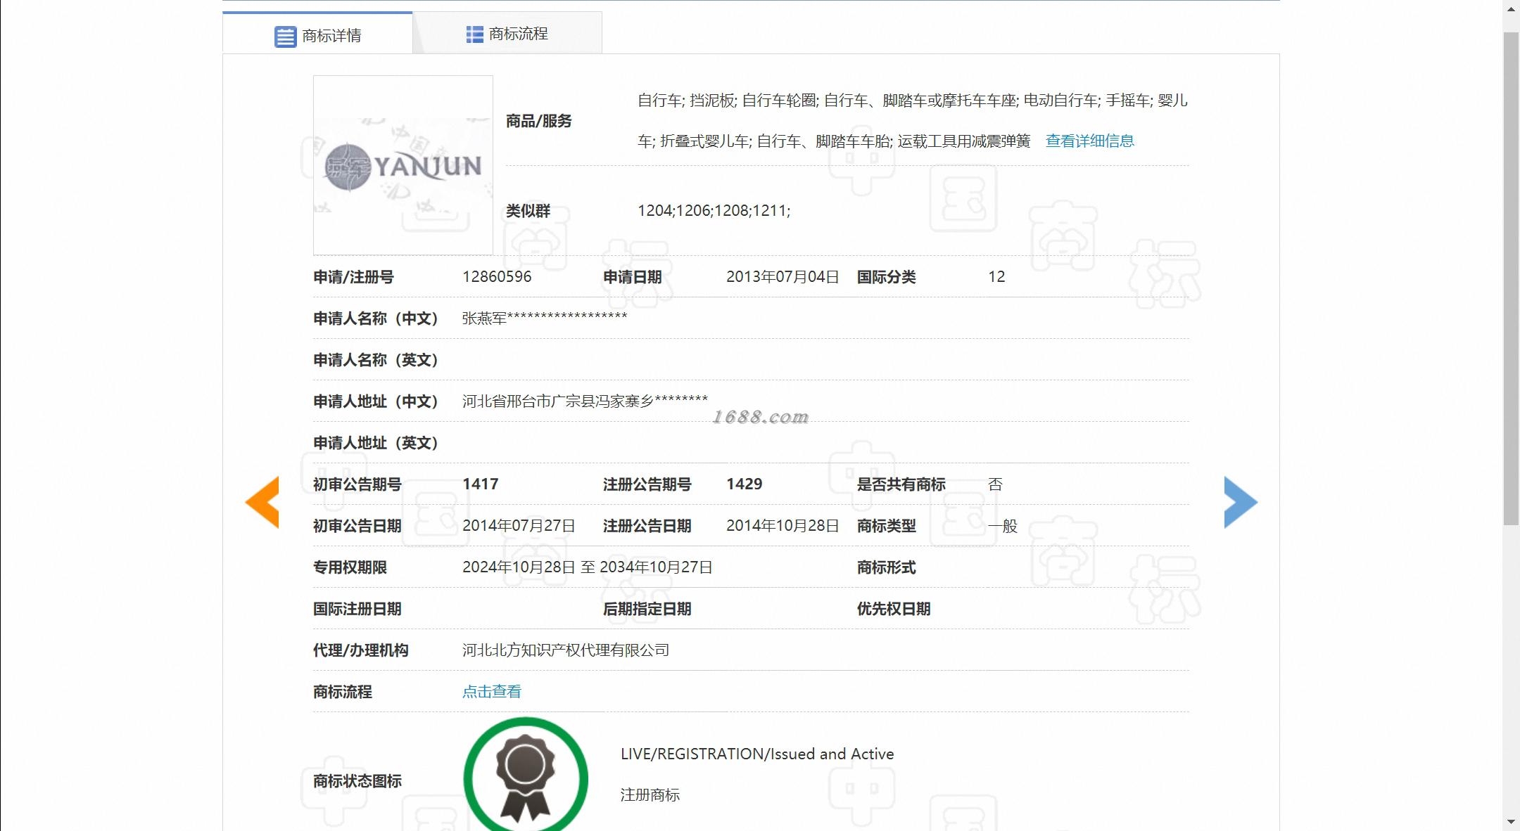This screenshot has height=831, width=1520.
Task: Go to next trademark with blue arrow
Action: pos(1240,502)
